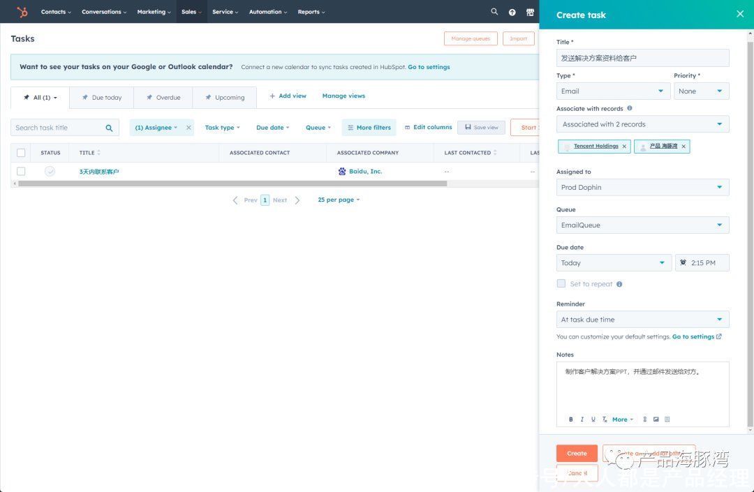Click the Create button

[x=577, y=453]
